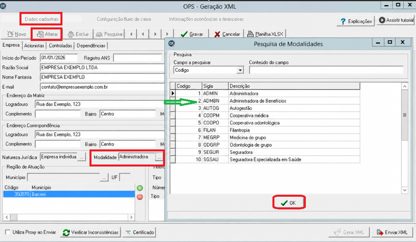The height and width of the screenshot is (242, 416).
Task: Click Assistir tutorial play button
Action: coord(396,20)
